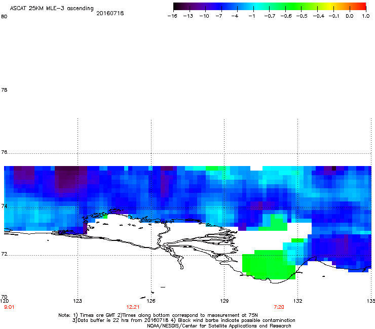Image resolution: width=375 pixels, height=329 pixels.
Task: Select the -0.7 color scale value
Action: (x=270, y=16)
